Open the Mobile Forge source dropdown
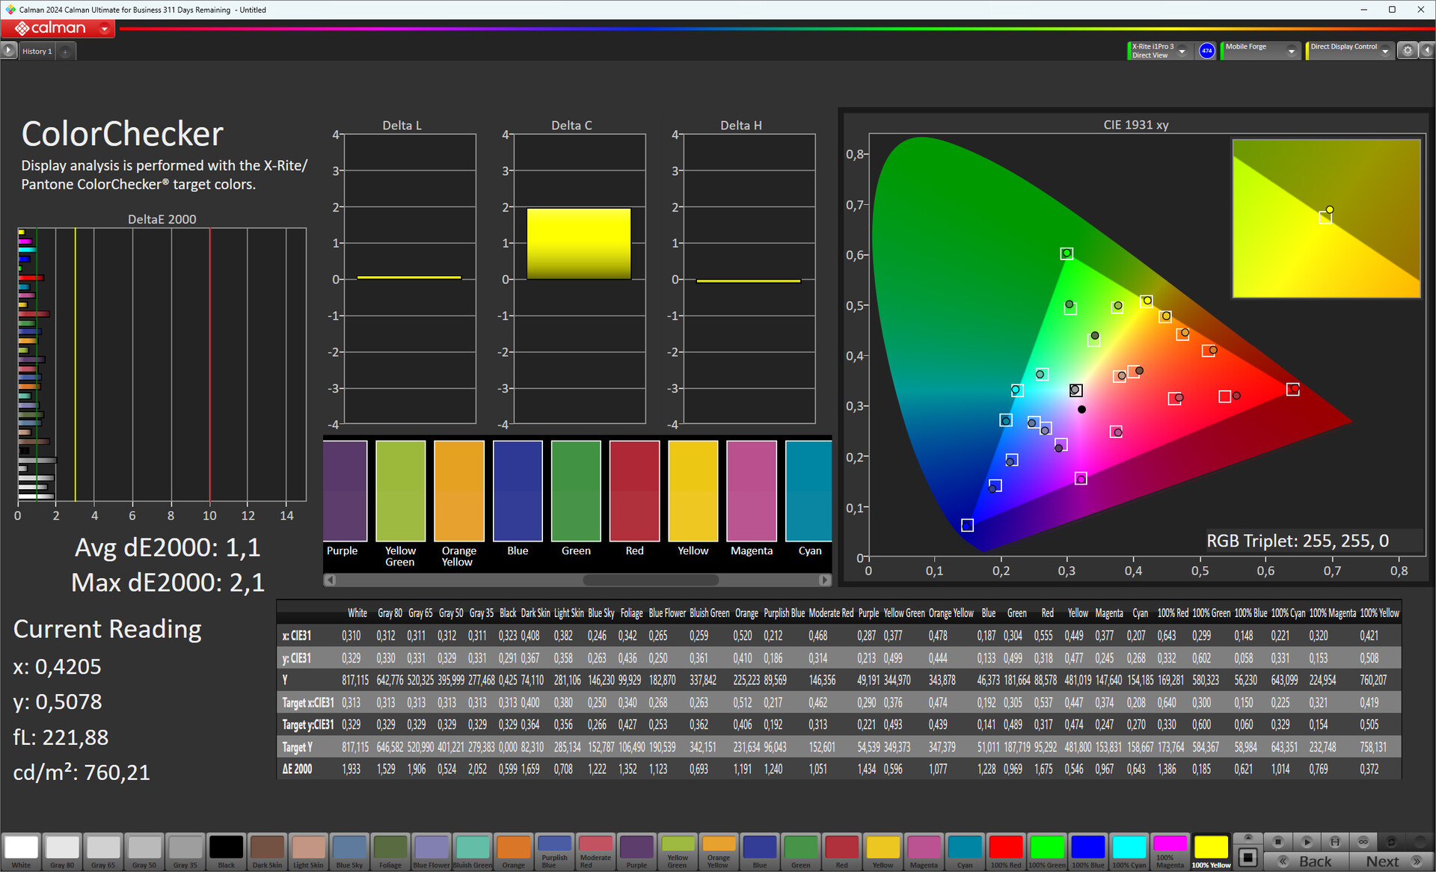Viewport: 1436px width, 872px height. [1291, 51]
